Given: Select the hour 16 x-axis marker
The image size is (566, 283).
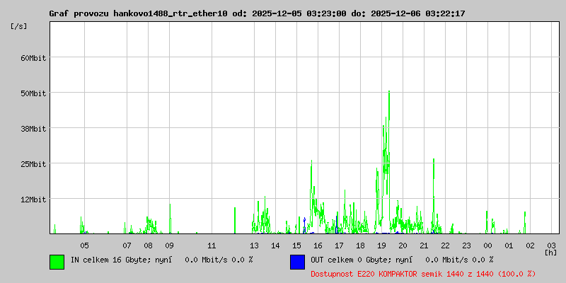Looking at the screenshot, I should [x=318, y=245].
